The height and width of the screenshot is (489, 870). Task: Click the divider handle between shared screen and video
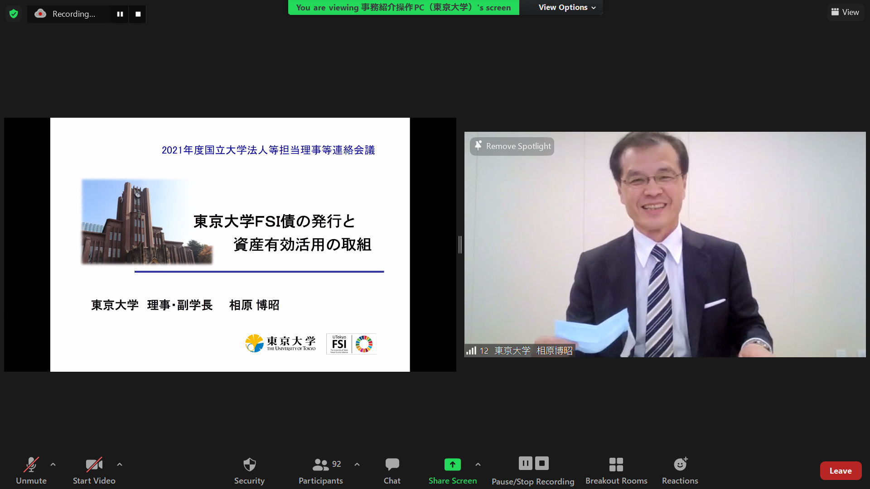(460, 244)
